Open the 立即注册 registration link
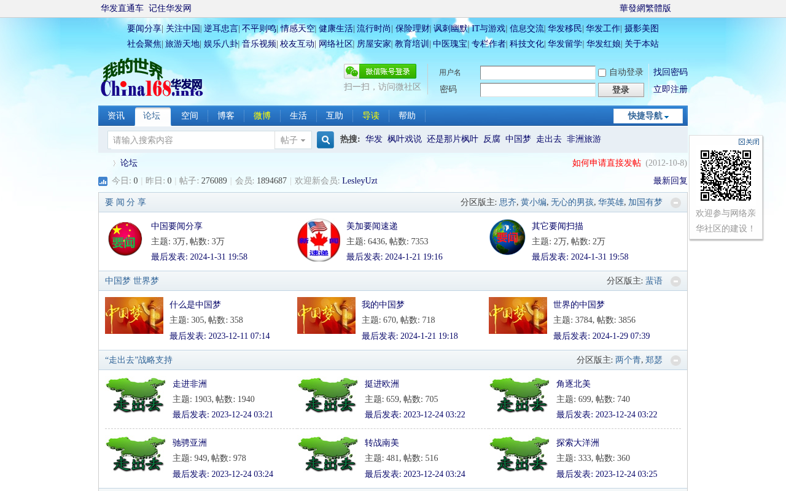Screen dimensions: 786x491 point(671,90)
